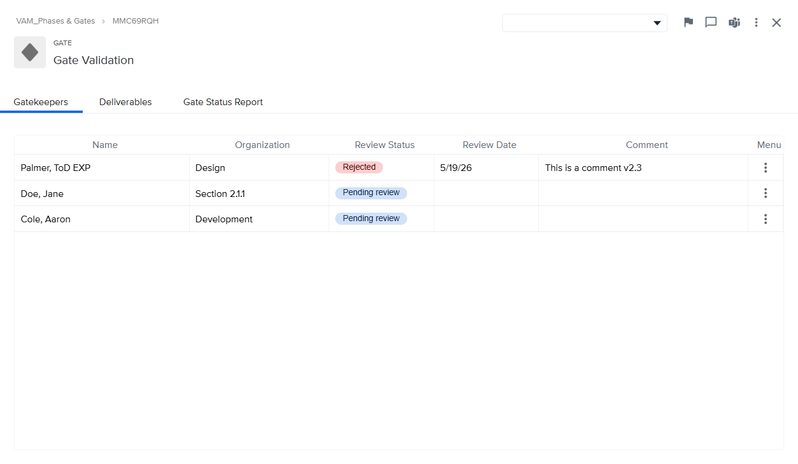
Task: Open the comments speech bubble icon
Action: click(711, 22)
